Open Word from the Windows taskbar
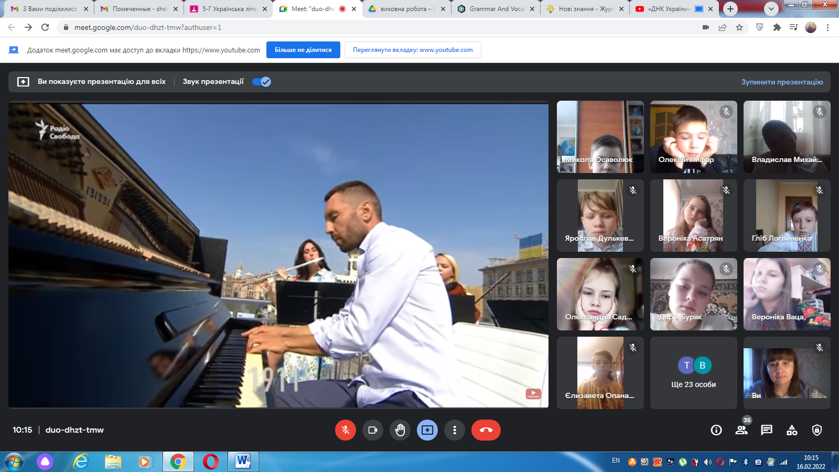Viewport: 839px width, 472px height. pos(243,462)
